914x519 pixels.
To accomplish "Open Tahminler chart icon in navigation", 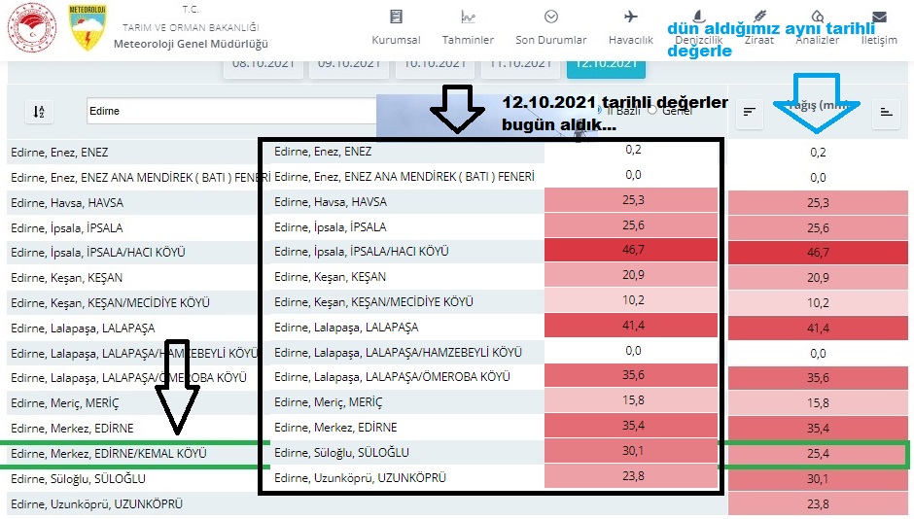I will (468, 17).
